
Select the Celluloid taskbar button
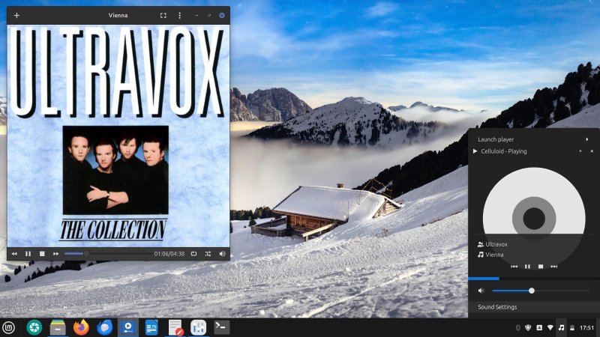click(127, 327)
